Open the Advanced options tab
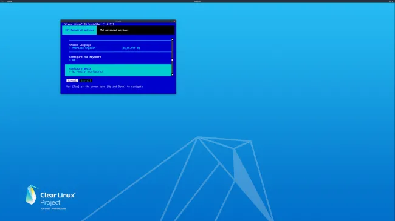The image size is (395, 221). 114,30
